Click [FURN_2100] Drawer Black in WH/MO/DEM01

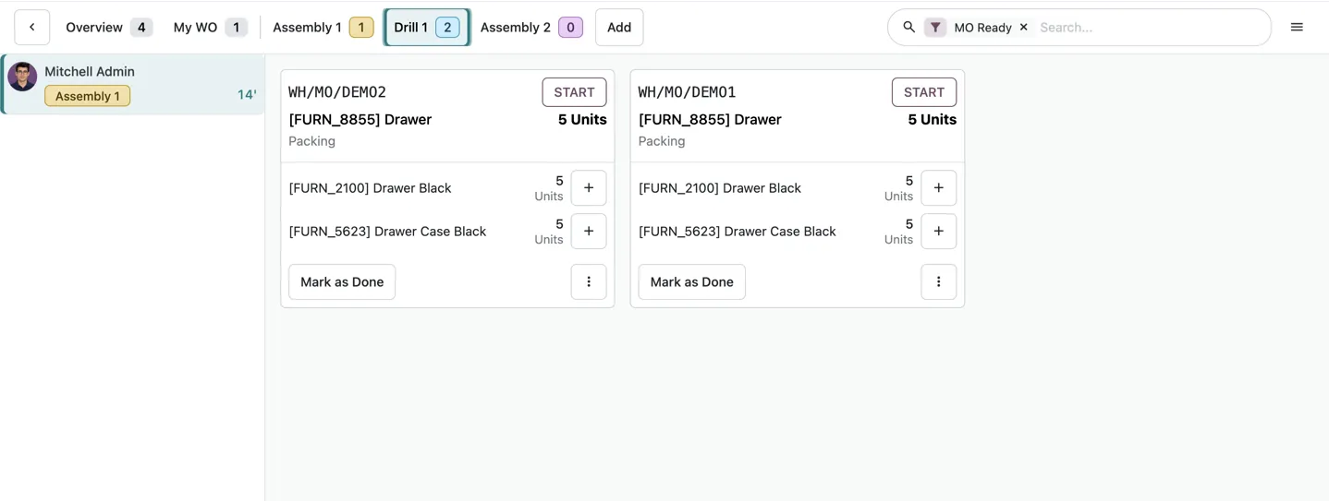(720, 188)
